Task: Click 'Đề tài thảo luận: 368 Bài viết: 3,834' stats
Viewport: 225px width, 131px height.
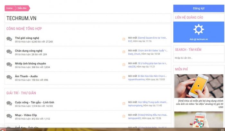Action: pos(32,67)
